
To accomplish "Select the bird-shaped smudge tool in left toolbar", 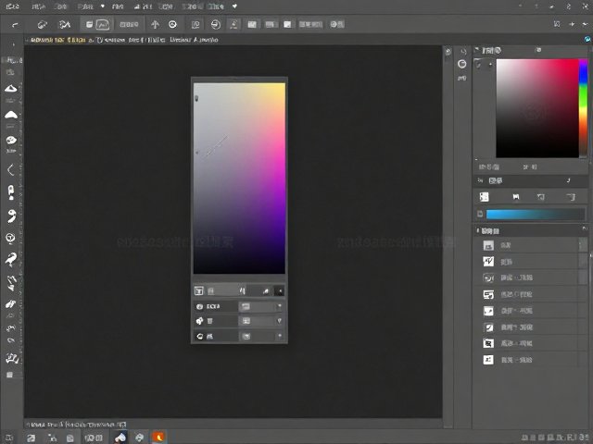I will click(11, 259).
